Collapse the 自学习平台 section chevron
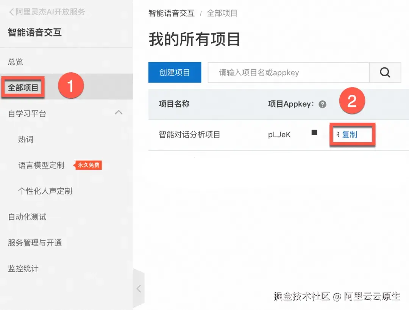The width and height of the screenshot is (409, 310). pyautogui.click(x=119, y=113)
